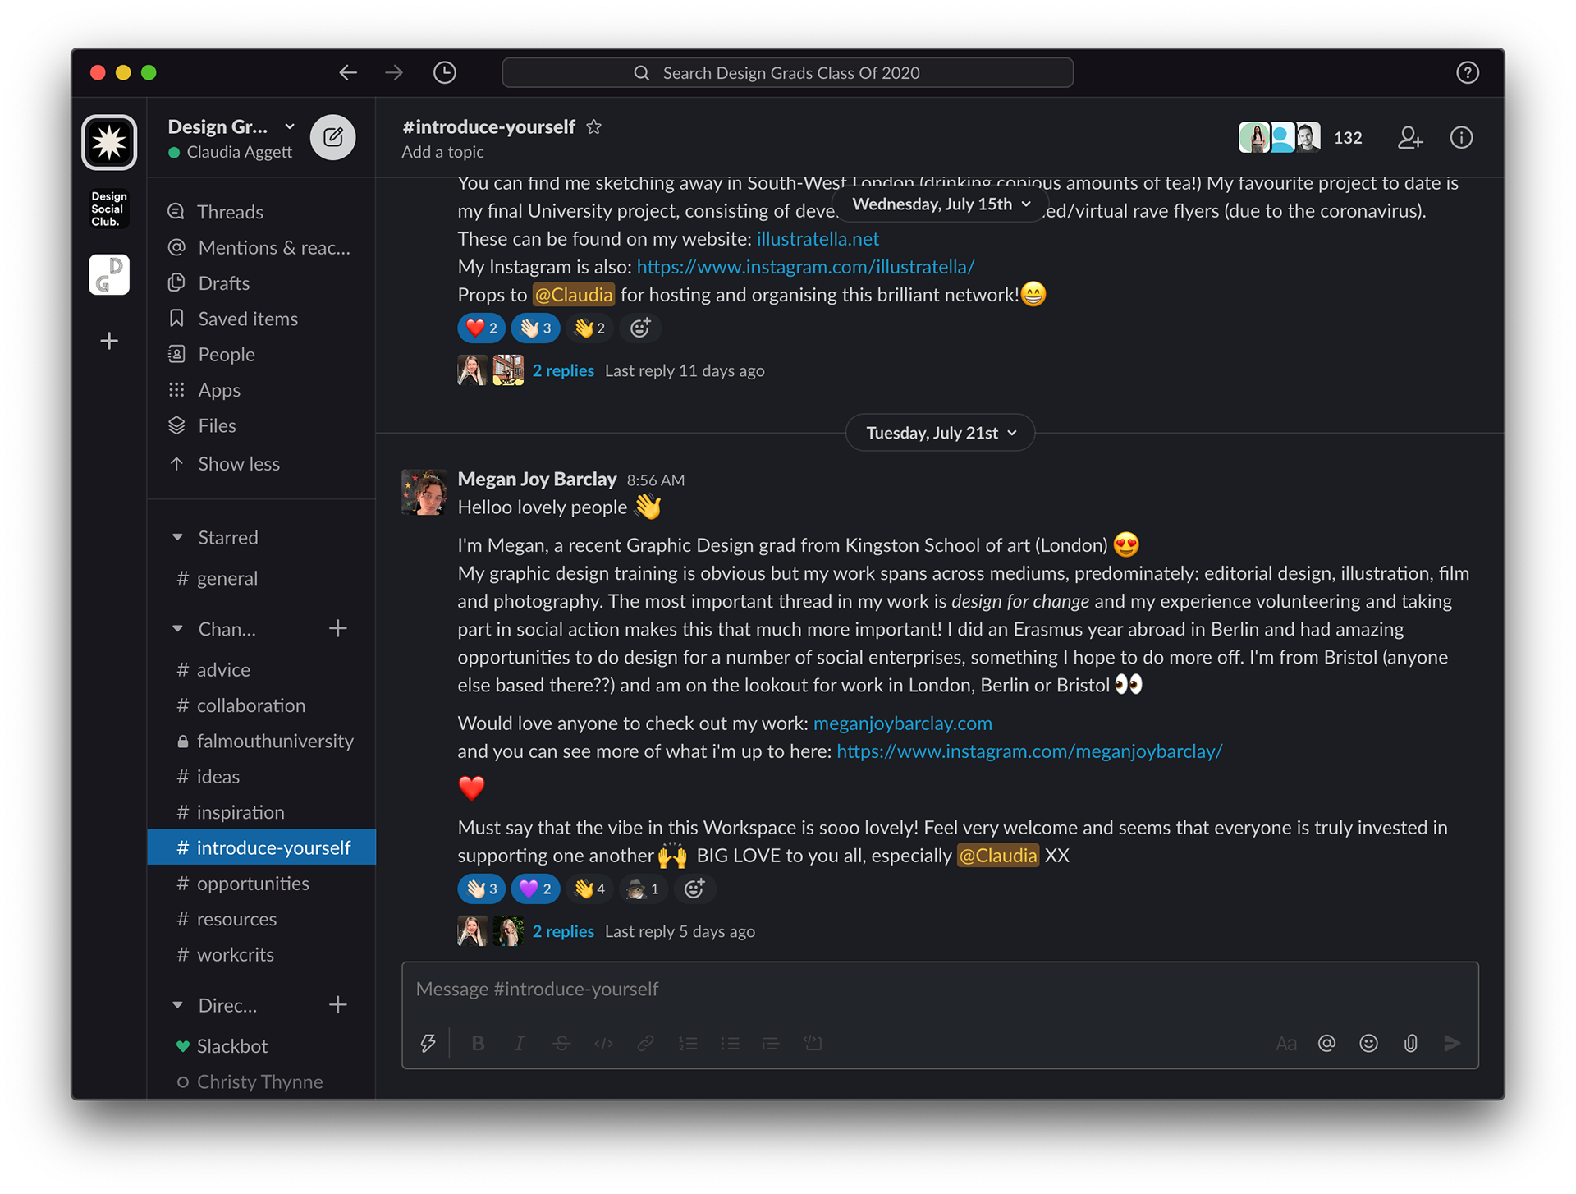Screen dimensions: 1576x1194
Task: View 2 replies on Megan's message
Action: pyautogui.click(x=563, y=931)
